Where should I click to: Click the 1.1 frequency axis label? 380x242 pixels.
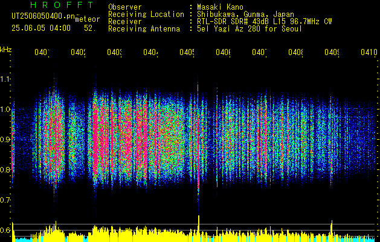[x=5, y=79]
